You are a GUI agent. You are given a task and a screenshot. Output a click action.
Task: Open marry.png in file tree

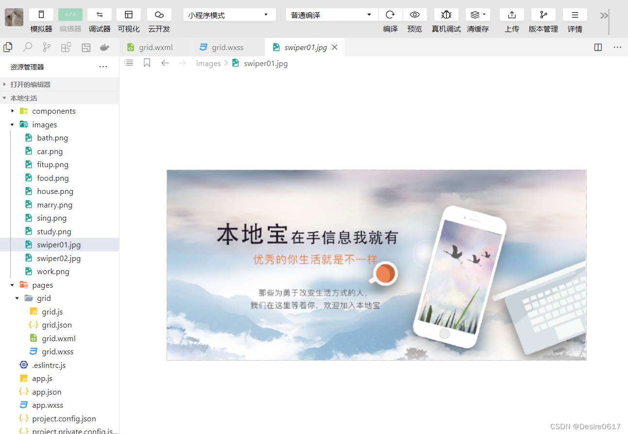pos(59,205)
